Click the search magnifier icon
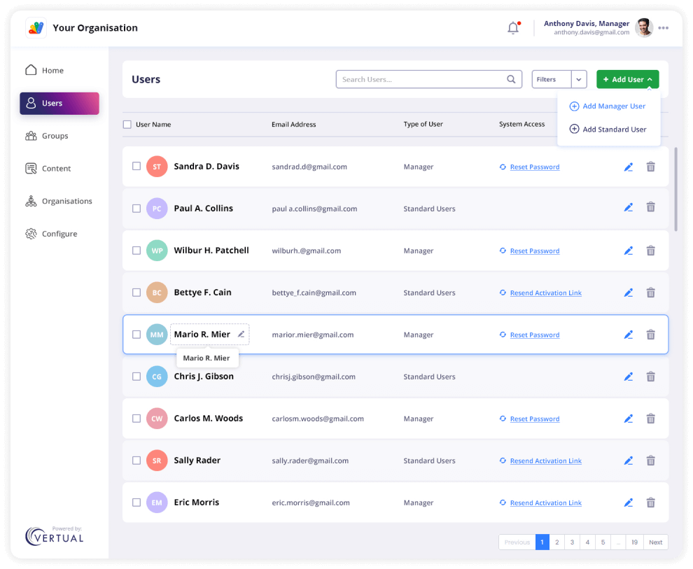The width and height of the screenshot is (693, 569). 511,80
